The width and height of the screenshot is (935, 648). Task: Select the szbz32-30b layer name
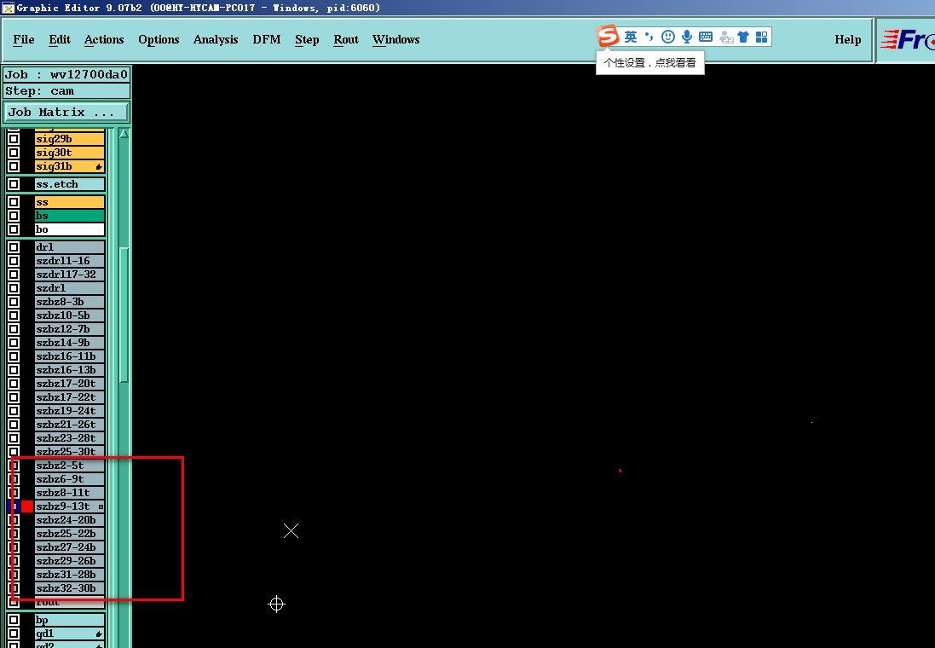pyautogui.click(x=69, y=588)
